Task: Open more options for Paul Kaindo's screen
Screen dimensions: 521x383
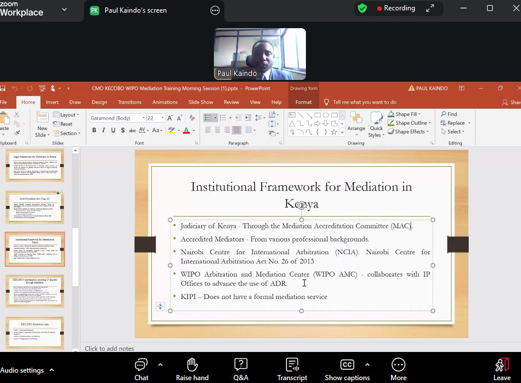Action: [215, 10]
